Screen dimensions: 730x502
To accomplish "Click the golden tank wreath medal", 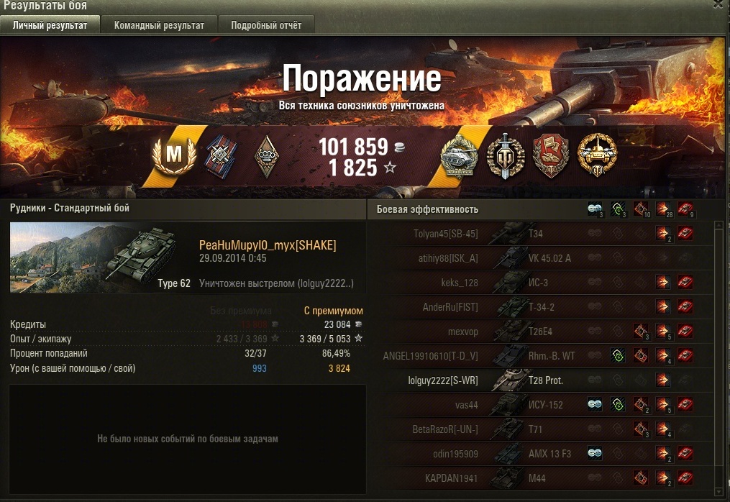I will pos(597,155).
